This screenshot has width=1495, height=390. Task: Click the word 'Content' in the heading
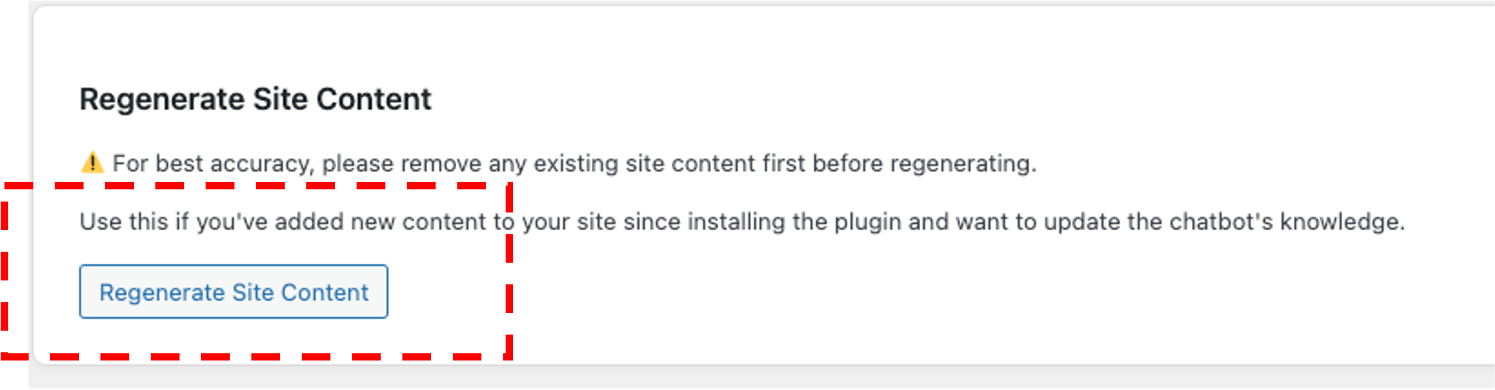pyautogui.click(x=374, y=99)
